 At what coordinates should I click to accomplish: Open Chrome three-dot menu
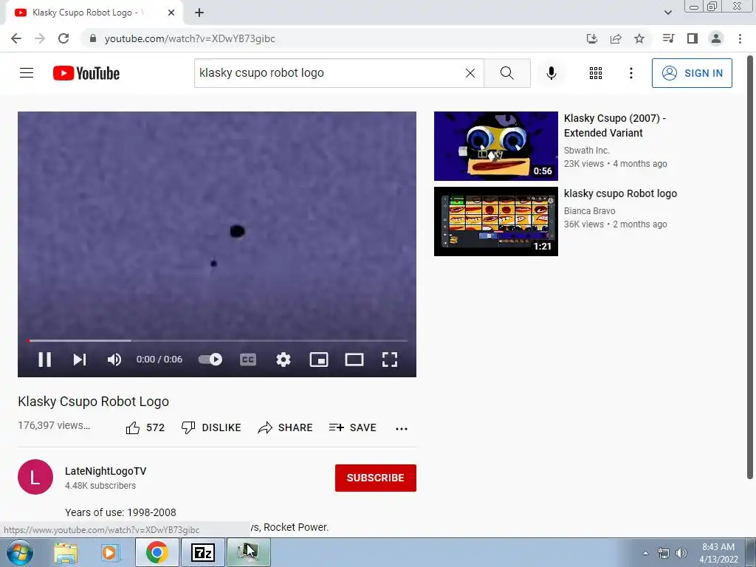click(x=740, y=38)
